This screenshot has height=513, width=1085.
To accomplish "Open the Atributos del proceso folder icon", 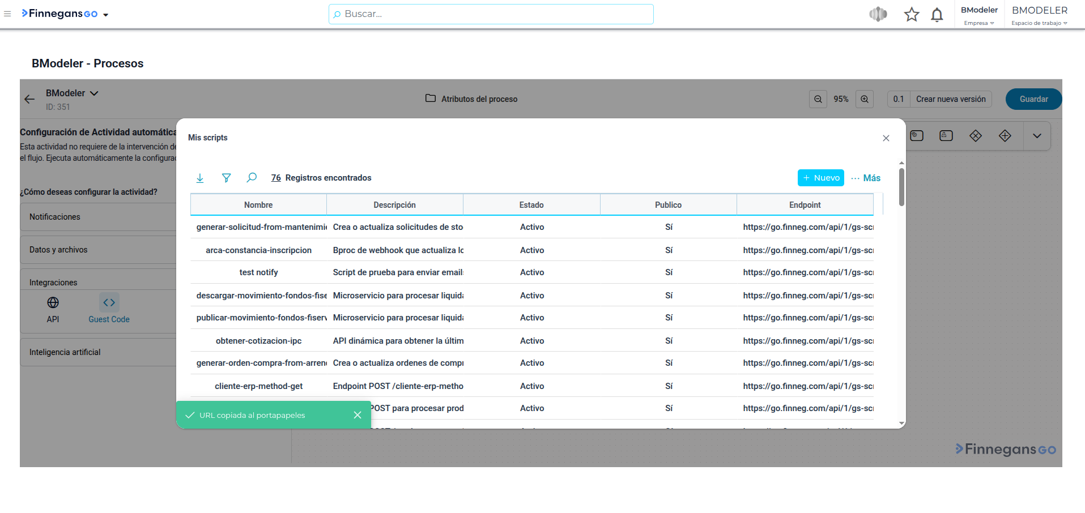I will [431, 99].
